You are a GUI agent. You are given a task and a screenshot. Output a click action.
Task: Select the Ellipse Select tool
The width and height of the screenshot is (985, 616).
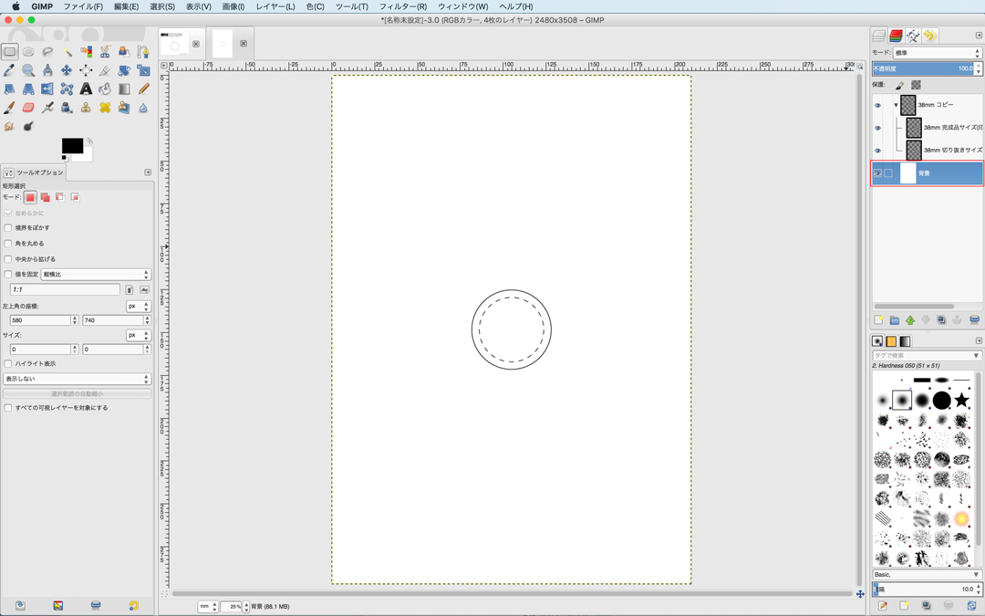[x=28, y=52]
